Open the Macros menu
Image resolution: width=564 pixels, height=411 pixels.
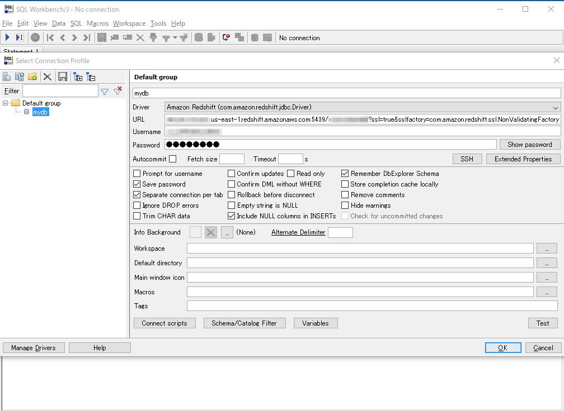(x=97, y=23)
